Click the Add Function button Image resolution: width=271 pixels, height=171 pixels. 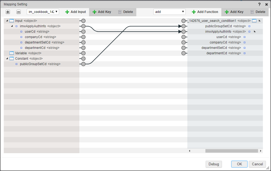tap(205, 12)
